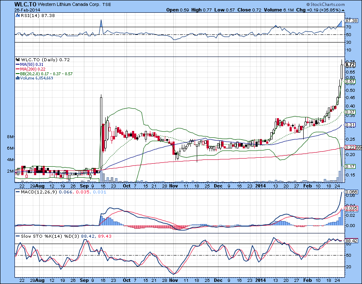This screenshot has height=284, width=362.
Task: Click the 'Chg +0.19 (+35.85%)' value
Action: (319, 10)
